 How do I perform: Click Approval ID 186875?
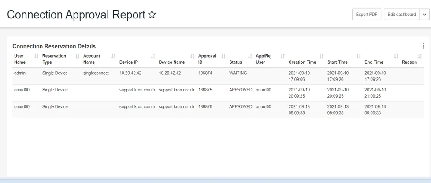click(x=205, y=90)
